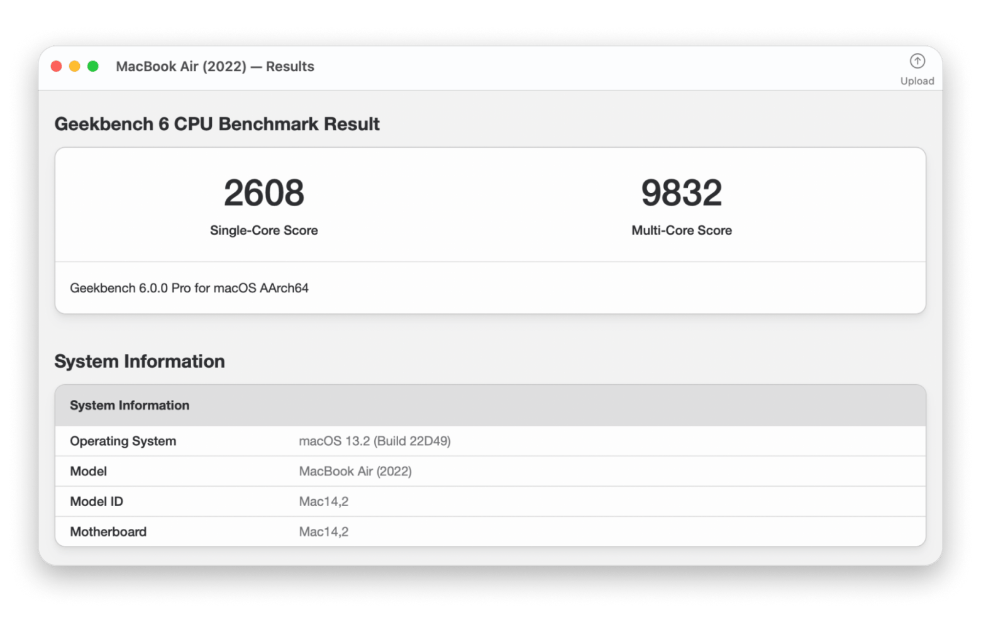
Task: Select the single-core score 2608
Action: [263, 192]
